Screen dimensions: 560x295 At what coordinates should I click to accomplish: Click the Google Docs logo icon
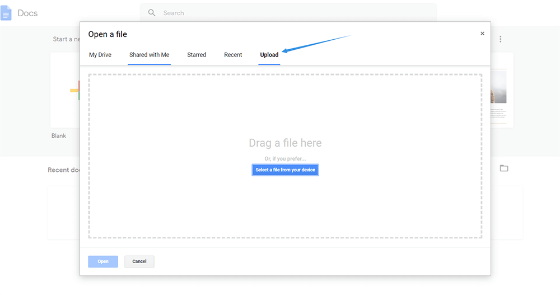click(x=6, y=13)
